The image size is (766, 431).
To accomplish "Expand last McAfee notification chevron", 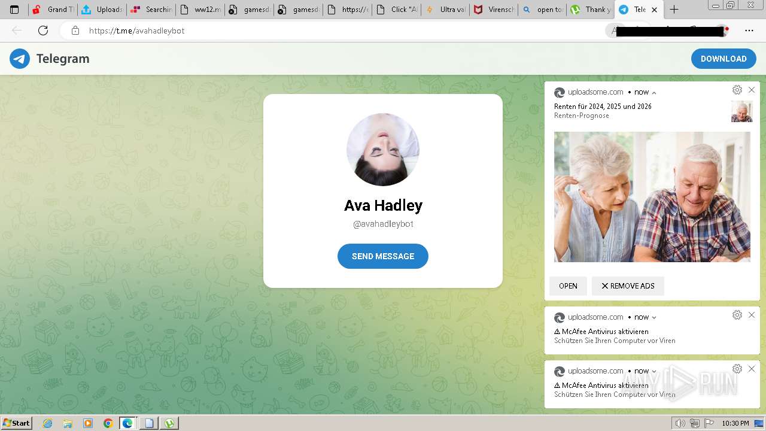I will 654,372.
